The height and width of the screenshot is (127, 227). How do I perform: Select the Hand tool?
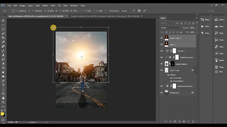[3, 98]
